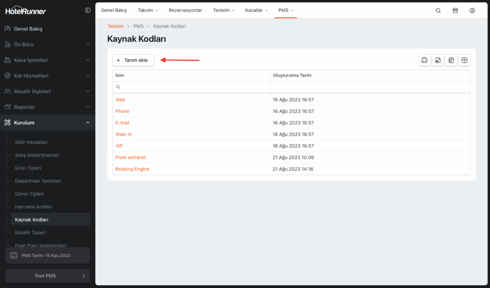Viewport: 490px width, 288px height.
Task: Click the İsim column search field
Action: point(191,87)
